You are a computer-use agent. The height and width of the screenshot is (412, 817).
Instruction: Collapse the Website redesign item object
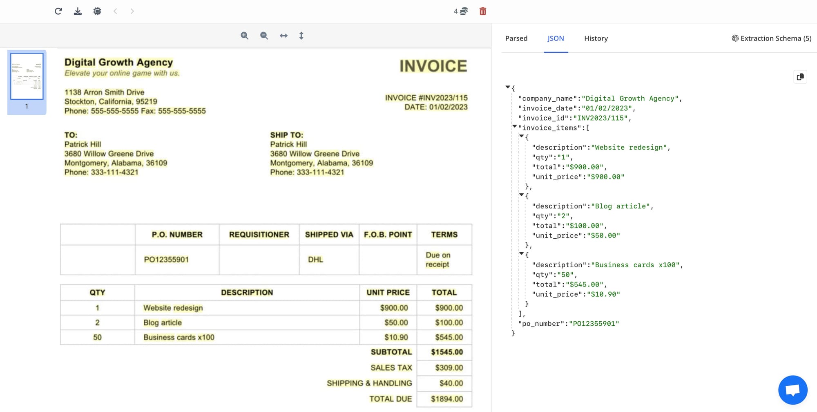tap(522, 136)
